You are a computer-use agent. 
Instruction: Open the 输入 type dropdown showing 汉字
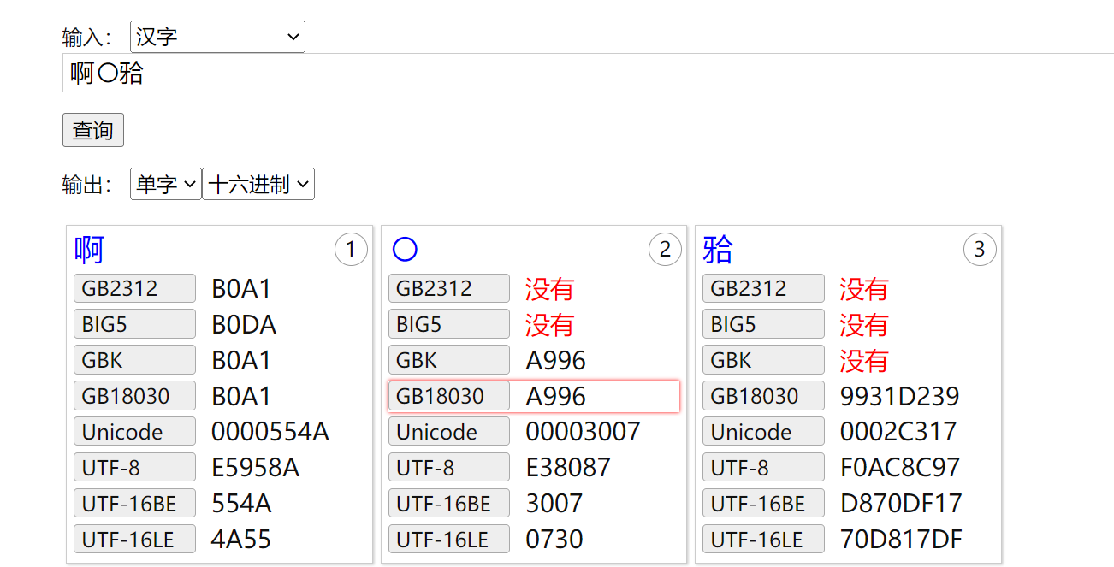click(217, 37)
